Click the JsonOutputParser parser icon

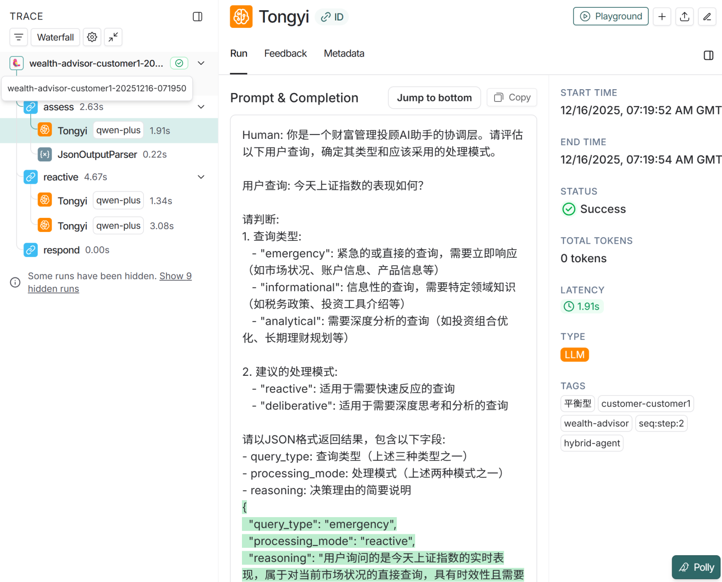pyautogui.click(x=45, y=155)
